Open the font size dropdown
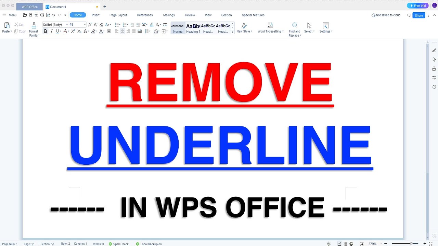Image resolution: width=438 pixels, height=246 pixels. [85, 25]
